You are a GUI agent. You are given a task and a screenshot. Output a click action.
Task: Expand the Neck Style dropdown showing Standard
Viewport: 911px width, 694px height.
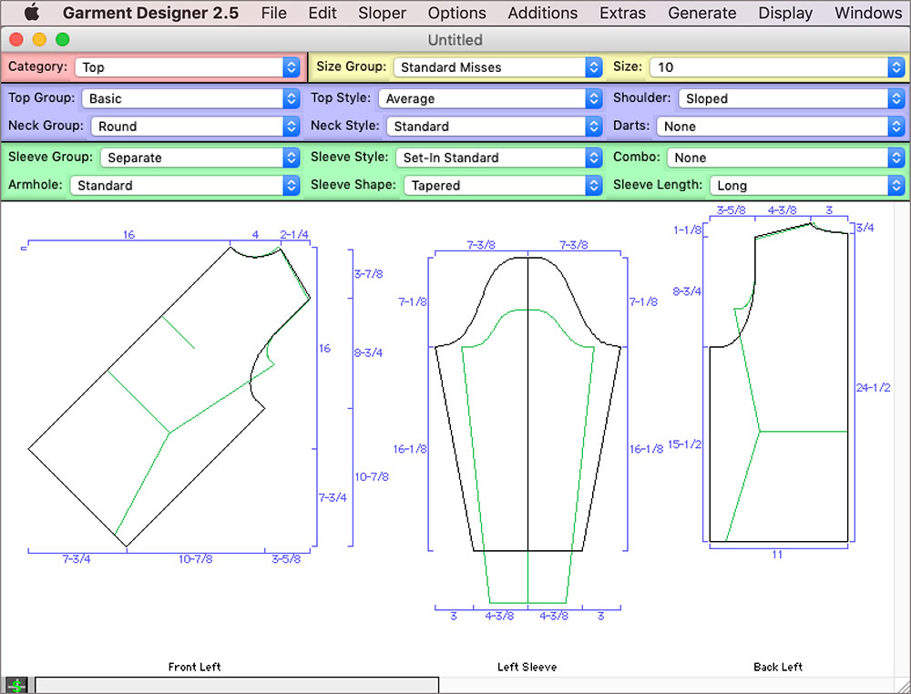[494, 127]
